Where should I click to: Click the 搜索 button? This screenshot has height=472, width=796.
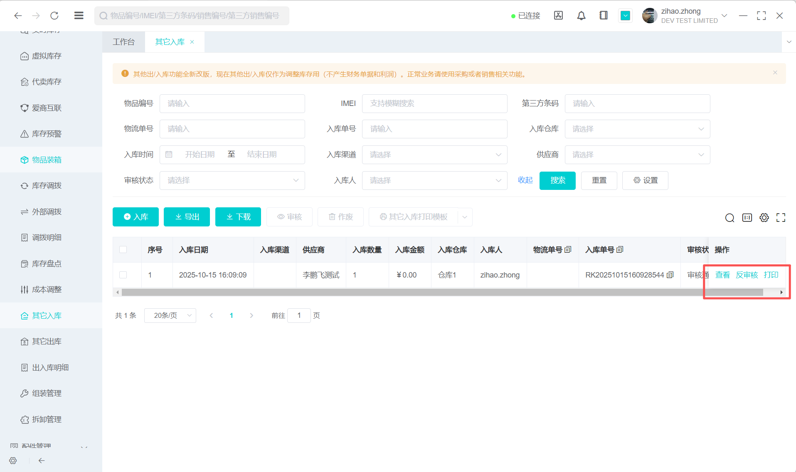click(557, 181)
